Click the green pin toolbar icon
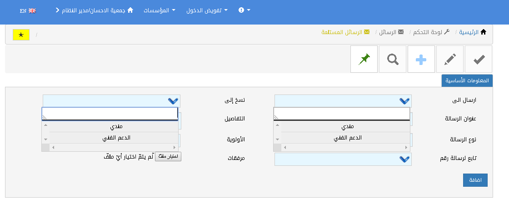509x204 pixels. (364, 59)
